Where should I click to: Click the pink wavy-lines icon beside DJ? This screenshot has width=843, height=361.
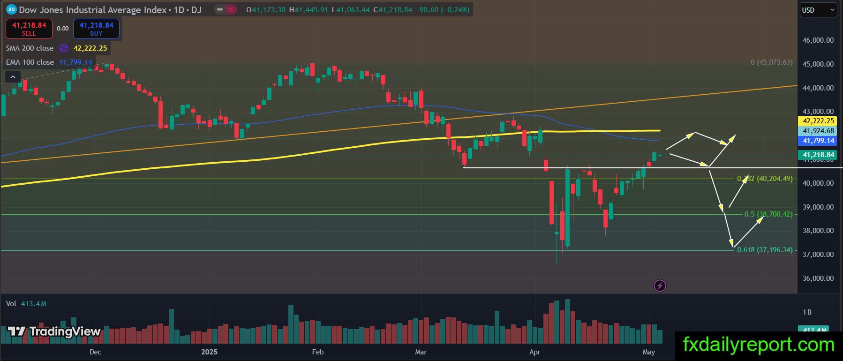click(x=230, y=9)
